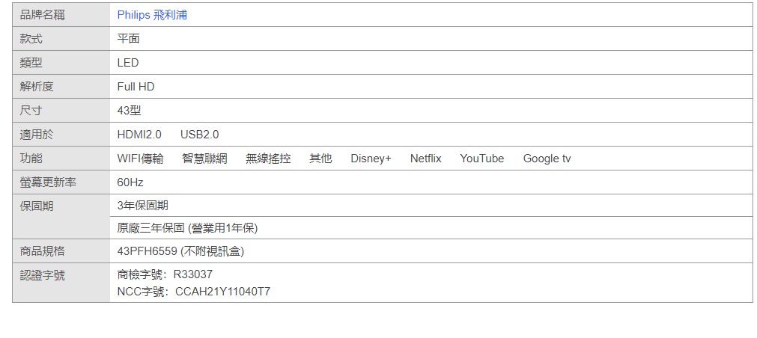The image size is (757, 338).
Task: Click the 60Hz refresh rate value
Action: click(130, 182)
